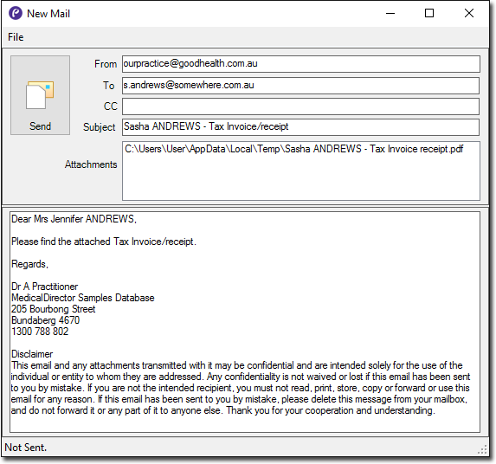Click the To field with s.andrews address
This screenshot has width=496, height=464.
tap(301, 86)
